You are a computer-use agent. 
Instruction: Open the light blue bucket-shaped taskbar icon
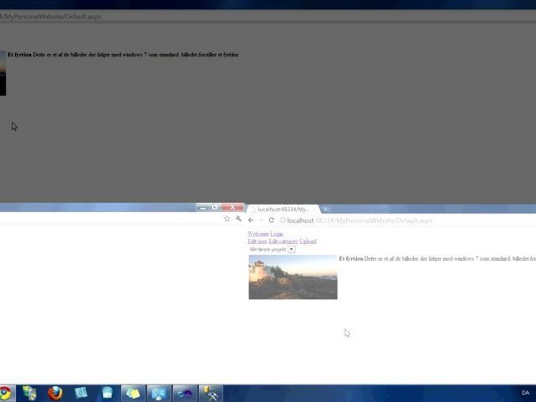pos(107,393)
